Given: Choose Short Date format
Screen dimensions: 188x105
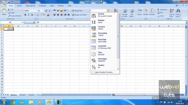Looking at the screenshot, I should coord(104,41).
